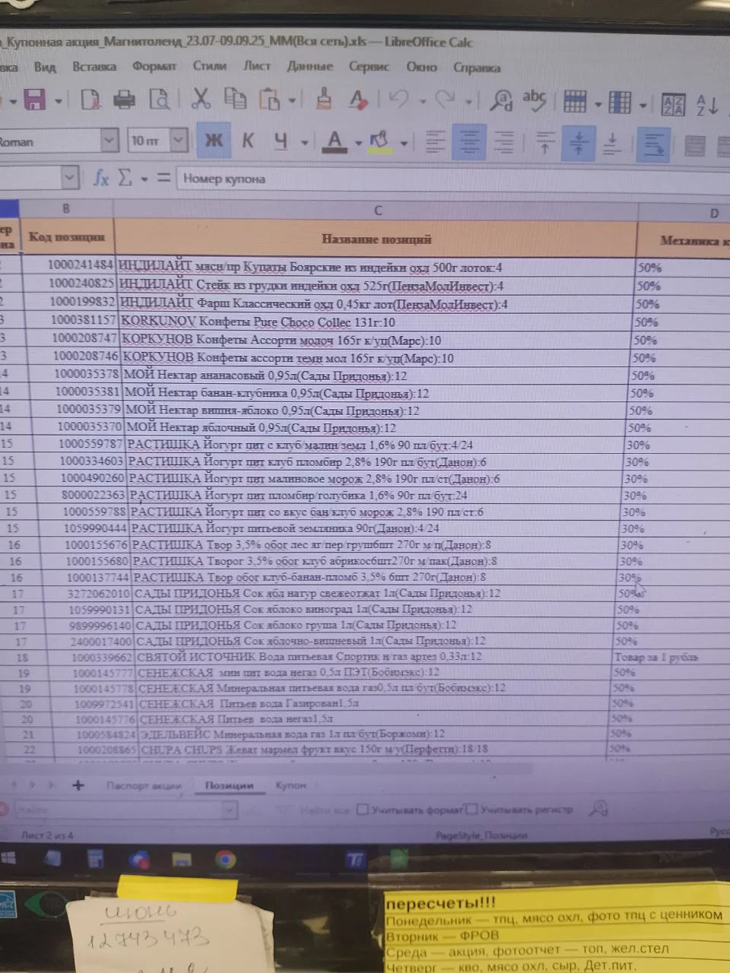The image size is (730, 973).
Task: Align text to the left
Action: tap(436, 141)
